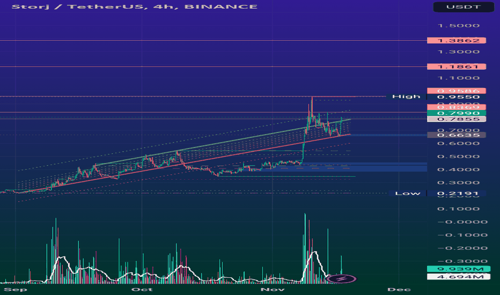Click the 0.1000 axis tick
The height and width of the screenshot is (295, 500).
(x=459, y=209)
